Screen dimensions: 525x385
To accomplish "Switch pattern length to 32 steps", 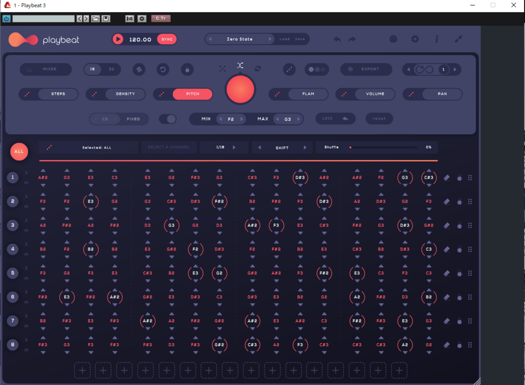I will click(x=111, y=69).
